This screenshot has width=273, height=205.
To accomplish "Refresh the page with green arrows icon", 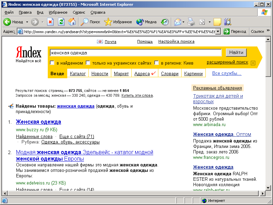I will [x=61, y=22].
